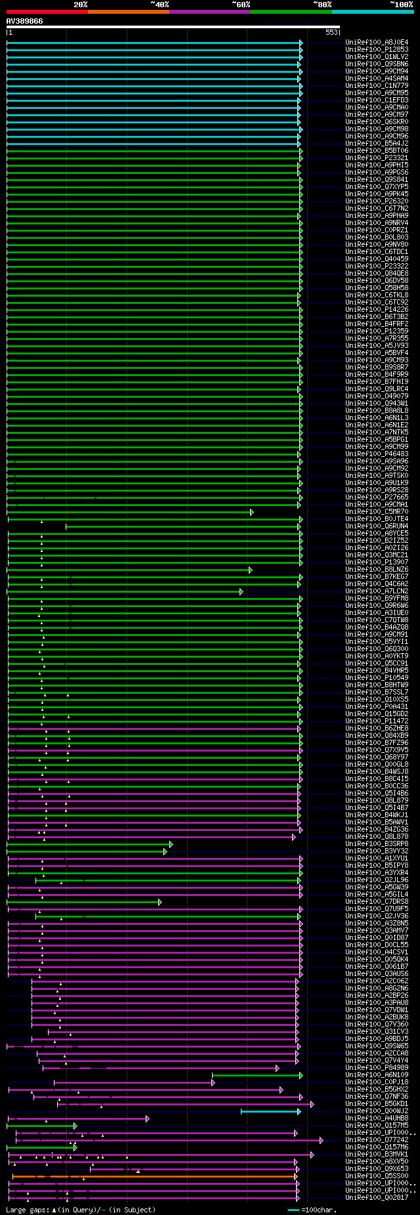Click the UniRef100_B0L803 hit label
Screen dimensions: 420x1215
(x=377, y=238)
